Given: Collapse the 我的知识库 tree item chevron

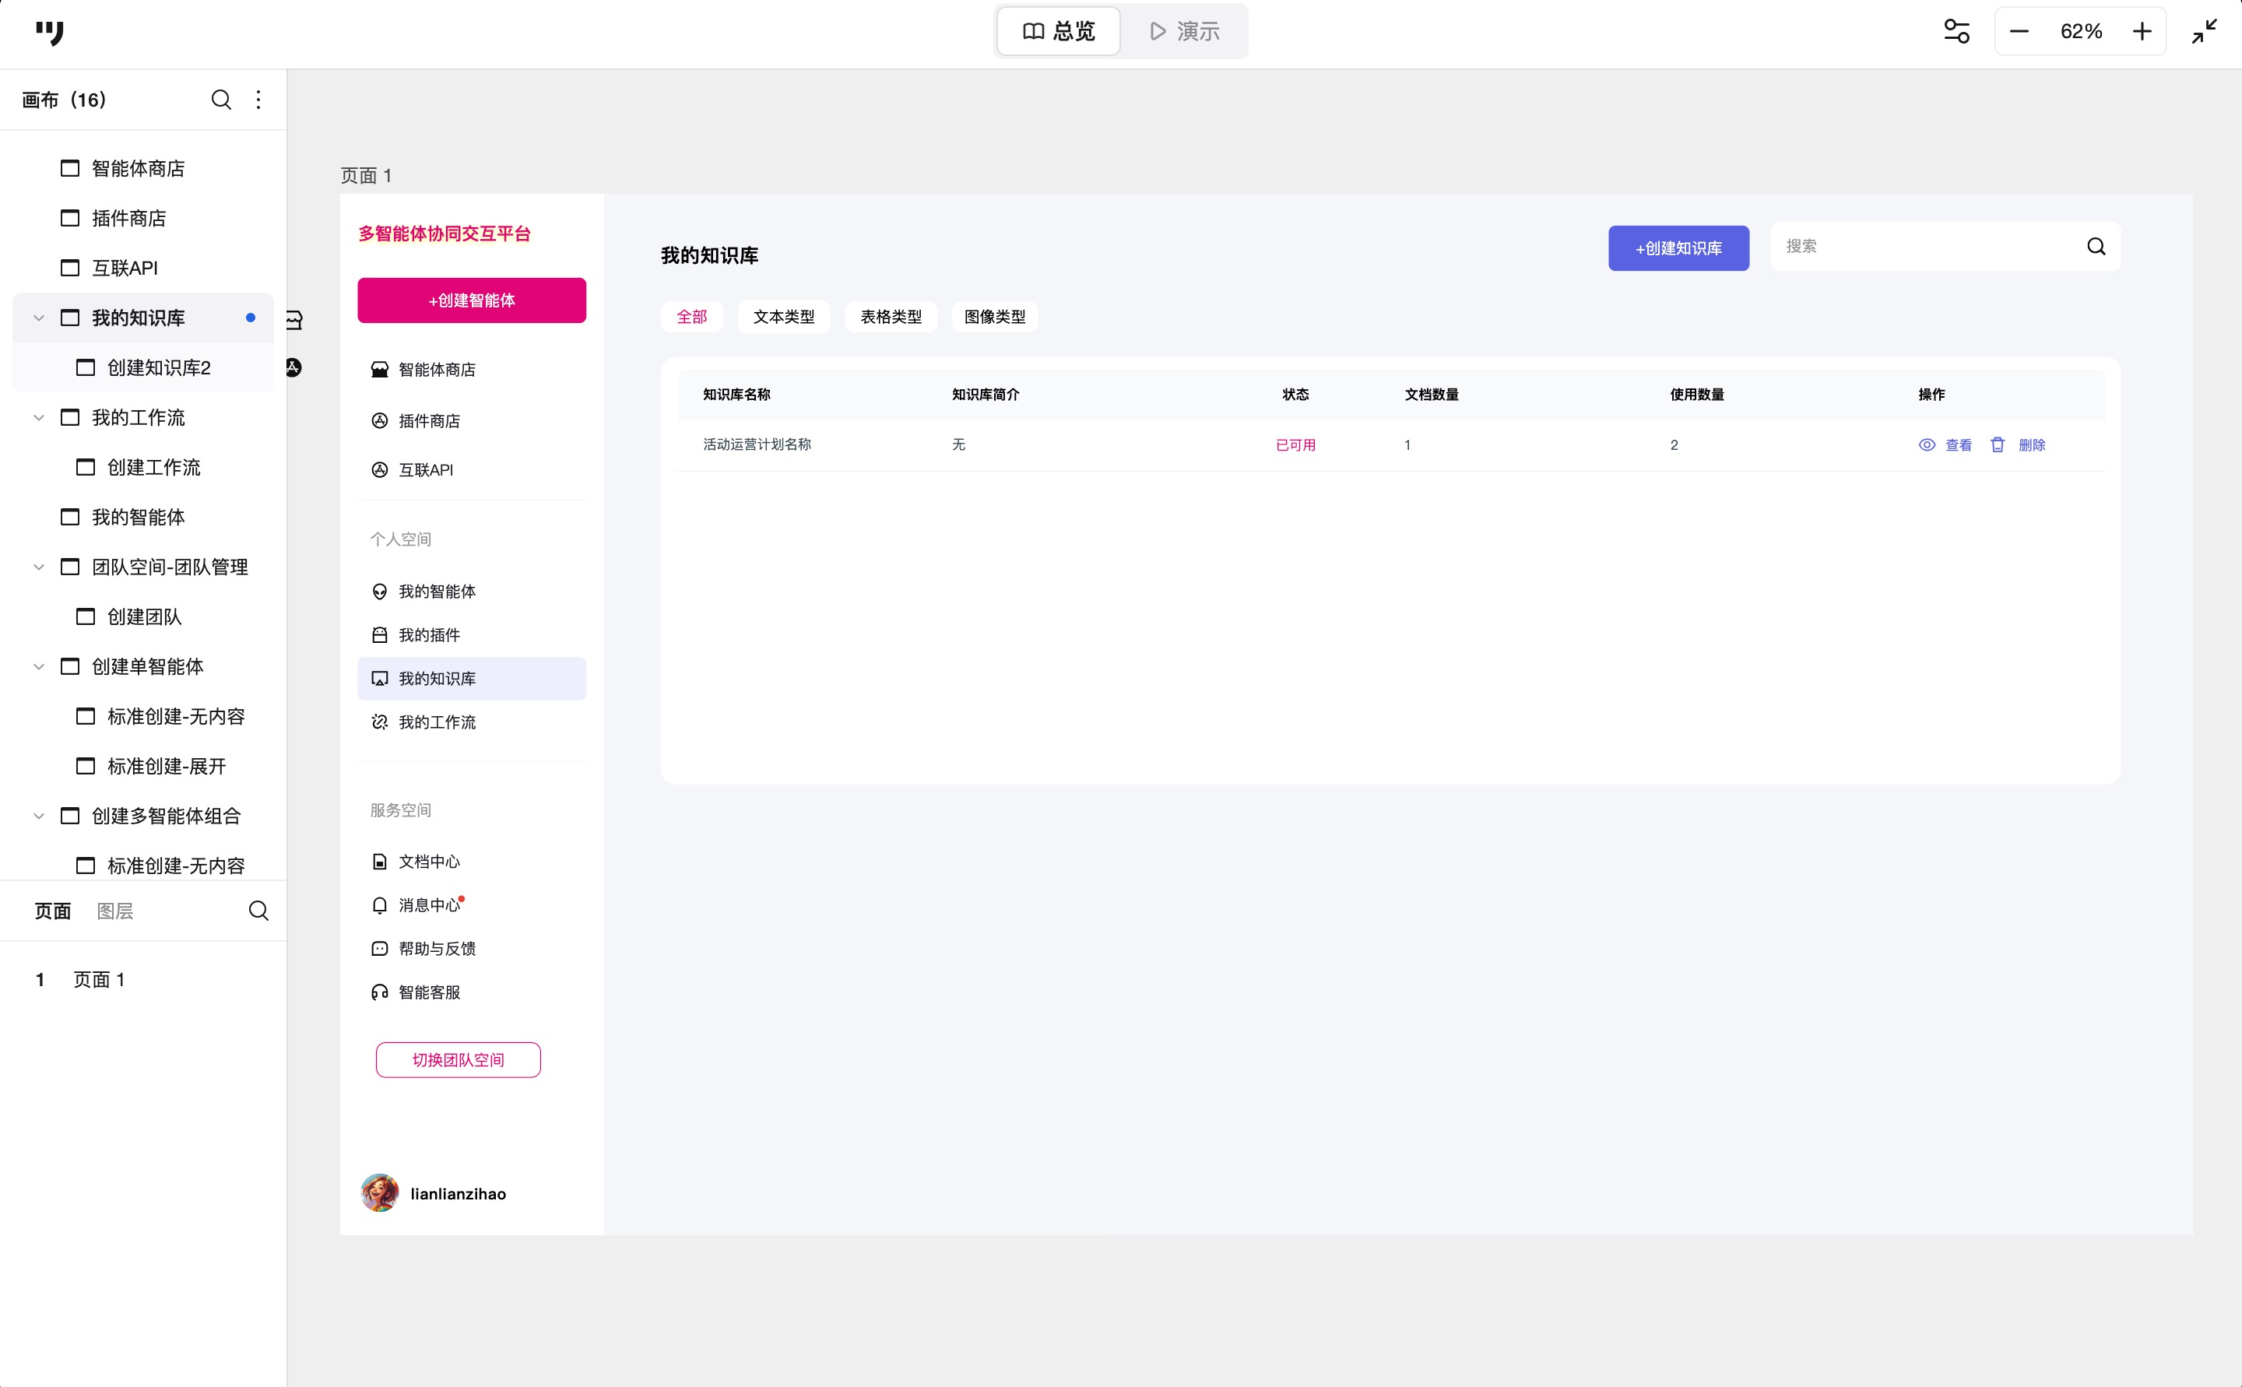Looking at the screenshot, I should [x=38, y=318].
